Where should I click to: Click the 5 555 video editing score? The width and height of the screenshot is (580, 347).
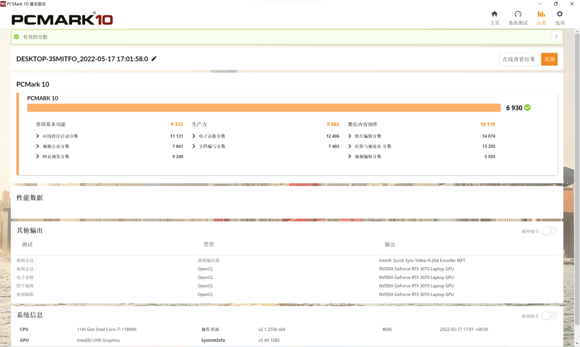[x=490, y=157]
